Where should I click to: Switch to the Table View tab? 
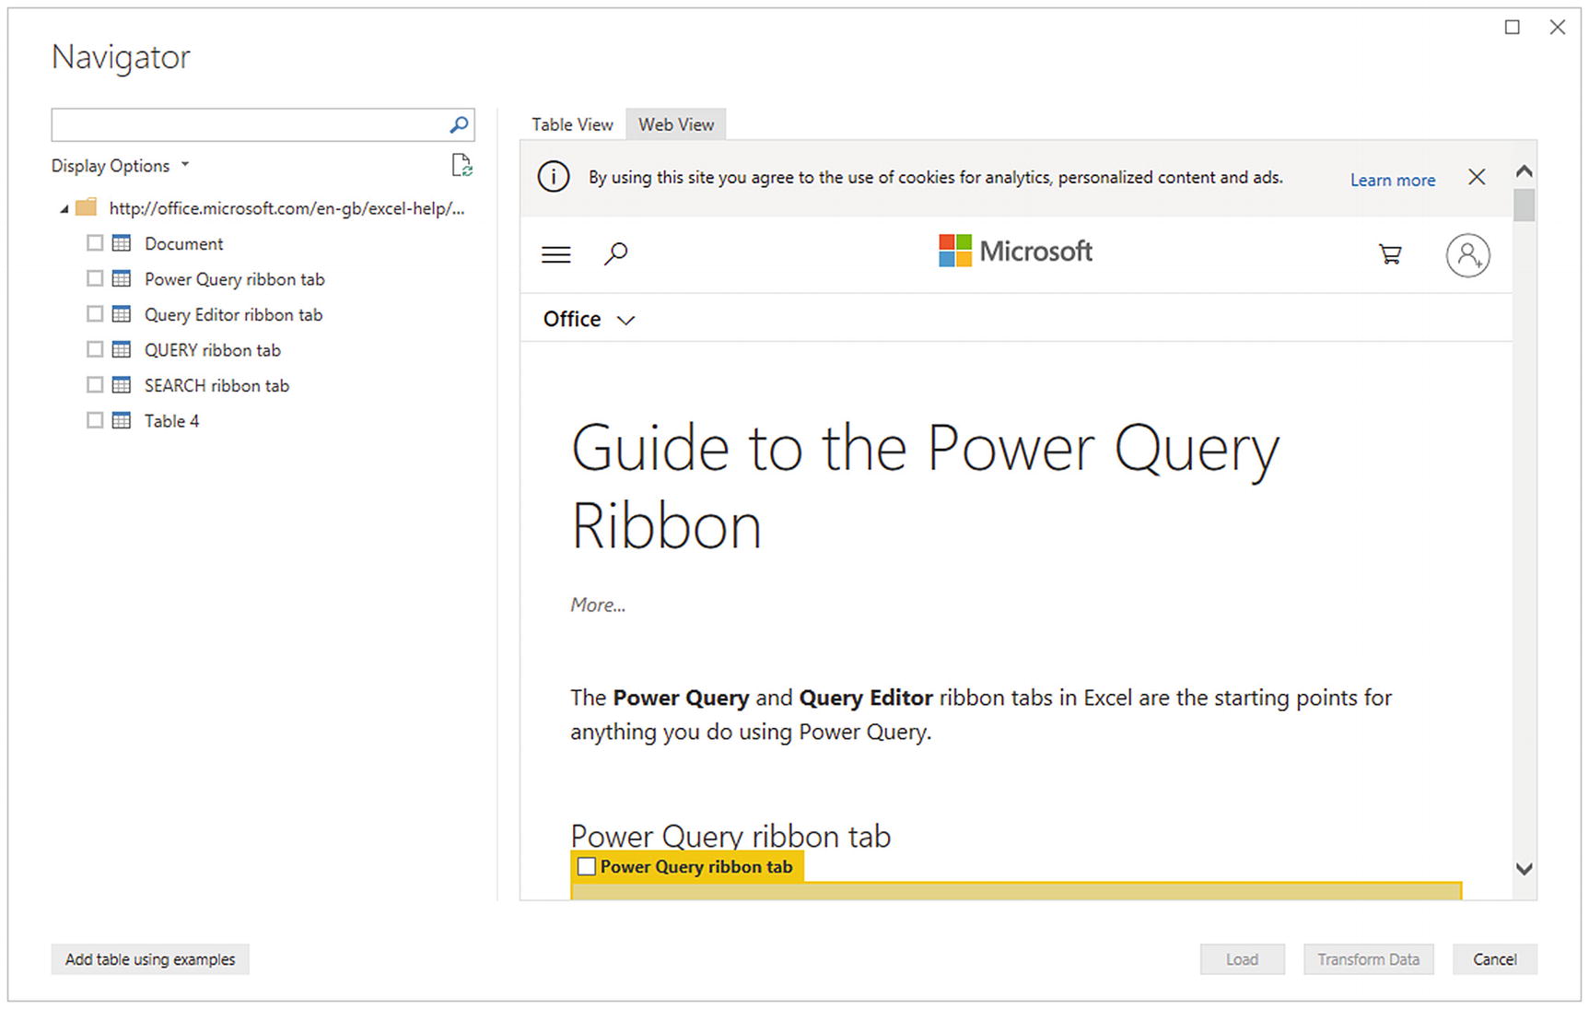(x=572, y=124)
